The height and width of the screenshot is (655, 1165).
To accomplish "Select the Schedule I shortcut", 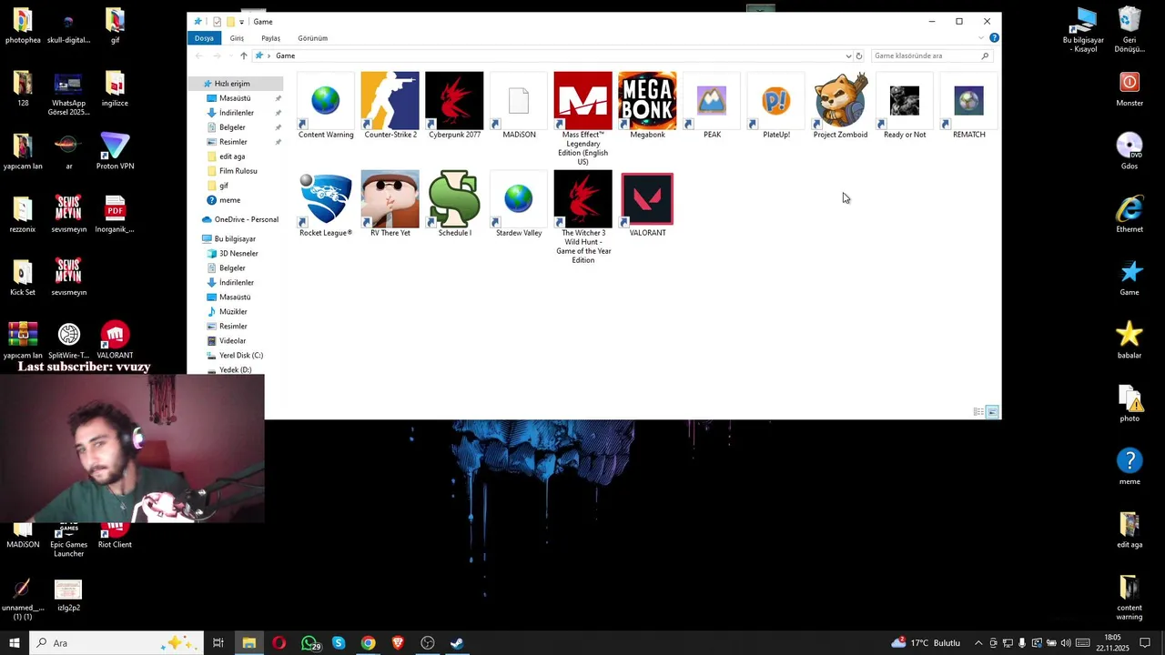I will pyautogui.click(x=454, y=204).
